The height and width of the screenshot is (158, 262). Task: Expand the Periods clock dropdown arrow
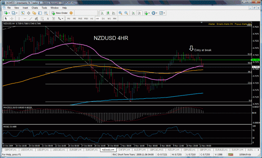pos(156,13)
